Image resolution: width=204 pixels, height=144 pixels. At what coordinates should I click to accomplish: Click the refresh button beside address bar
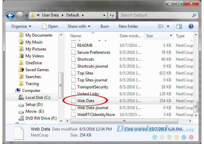pyautogui.click(x=112, y=15)
